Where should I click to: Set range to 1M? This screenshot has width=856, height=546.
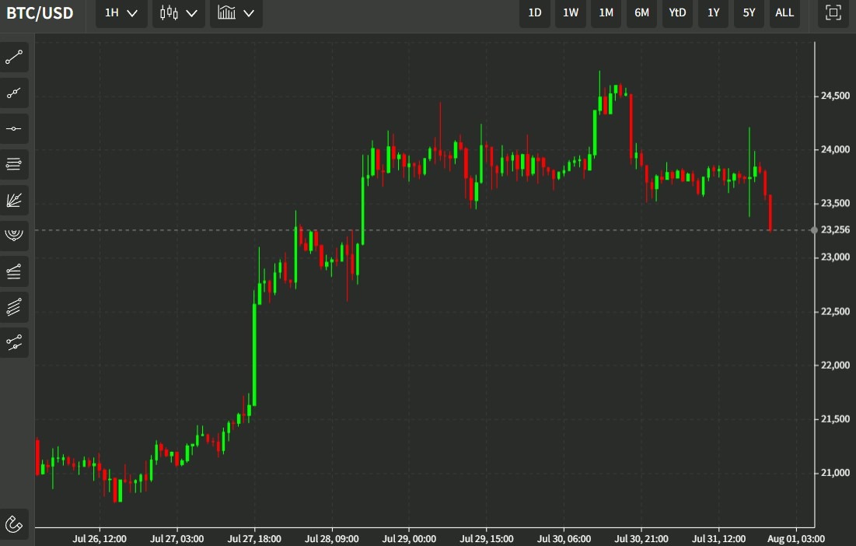(x=606, y=12)
